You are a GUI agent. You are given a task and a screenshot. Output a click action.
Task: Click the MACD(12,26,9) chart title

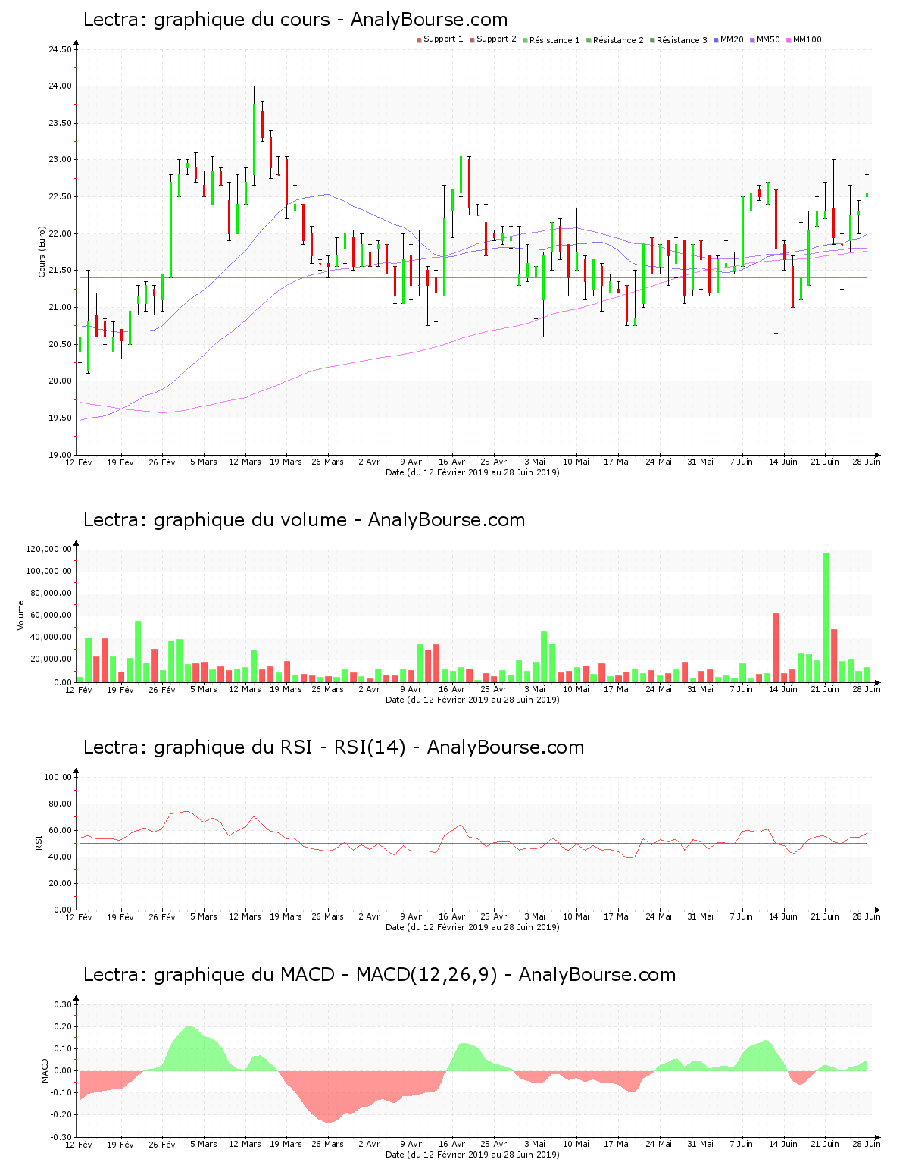point(379,975)
